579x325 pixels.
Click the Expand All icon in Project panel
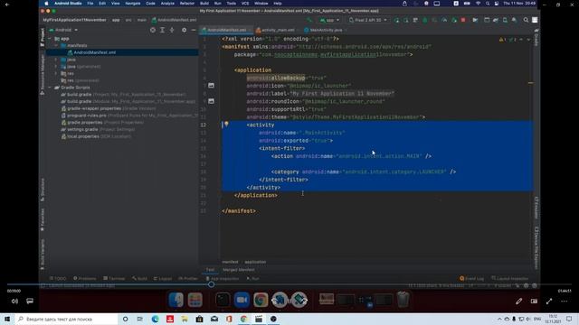tap(163, 30)
